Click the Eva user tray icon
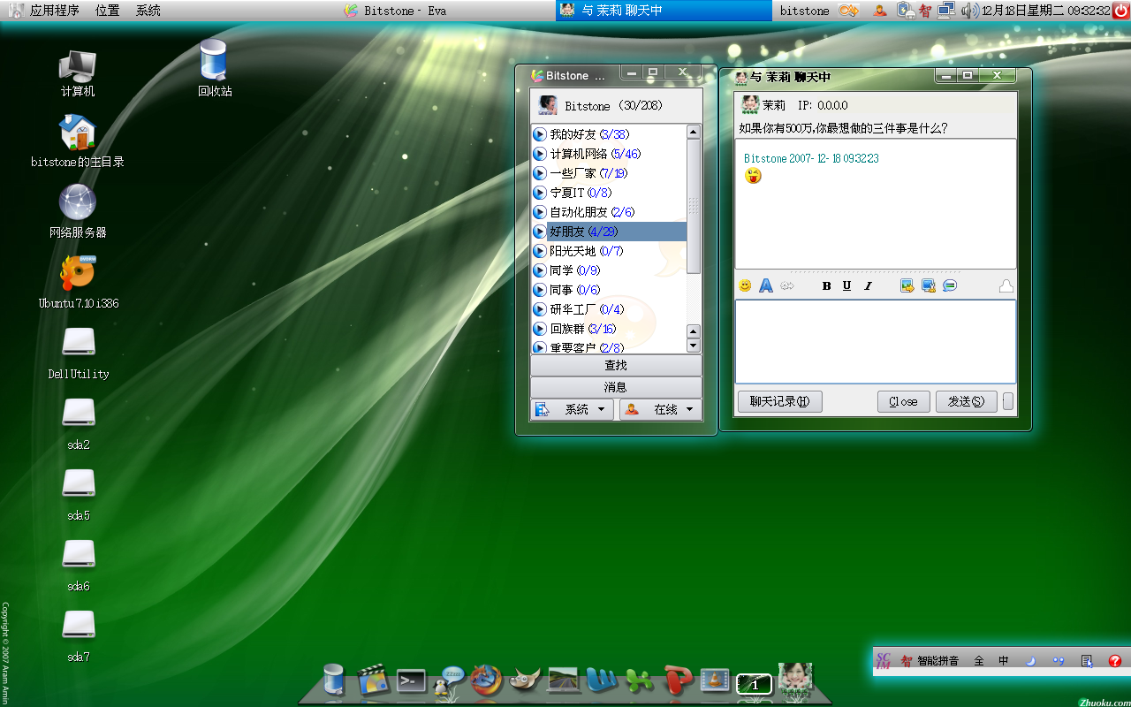The image size is (1131, 707). pyautogui.click(x=880, y=11)
